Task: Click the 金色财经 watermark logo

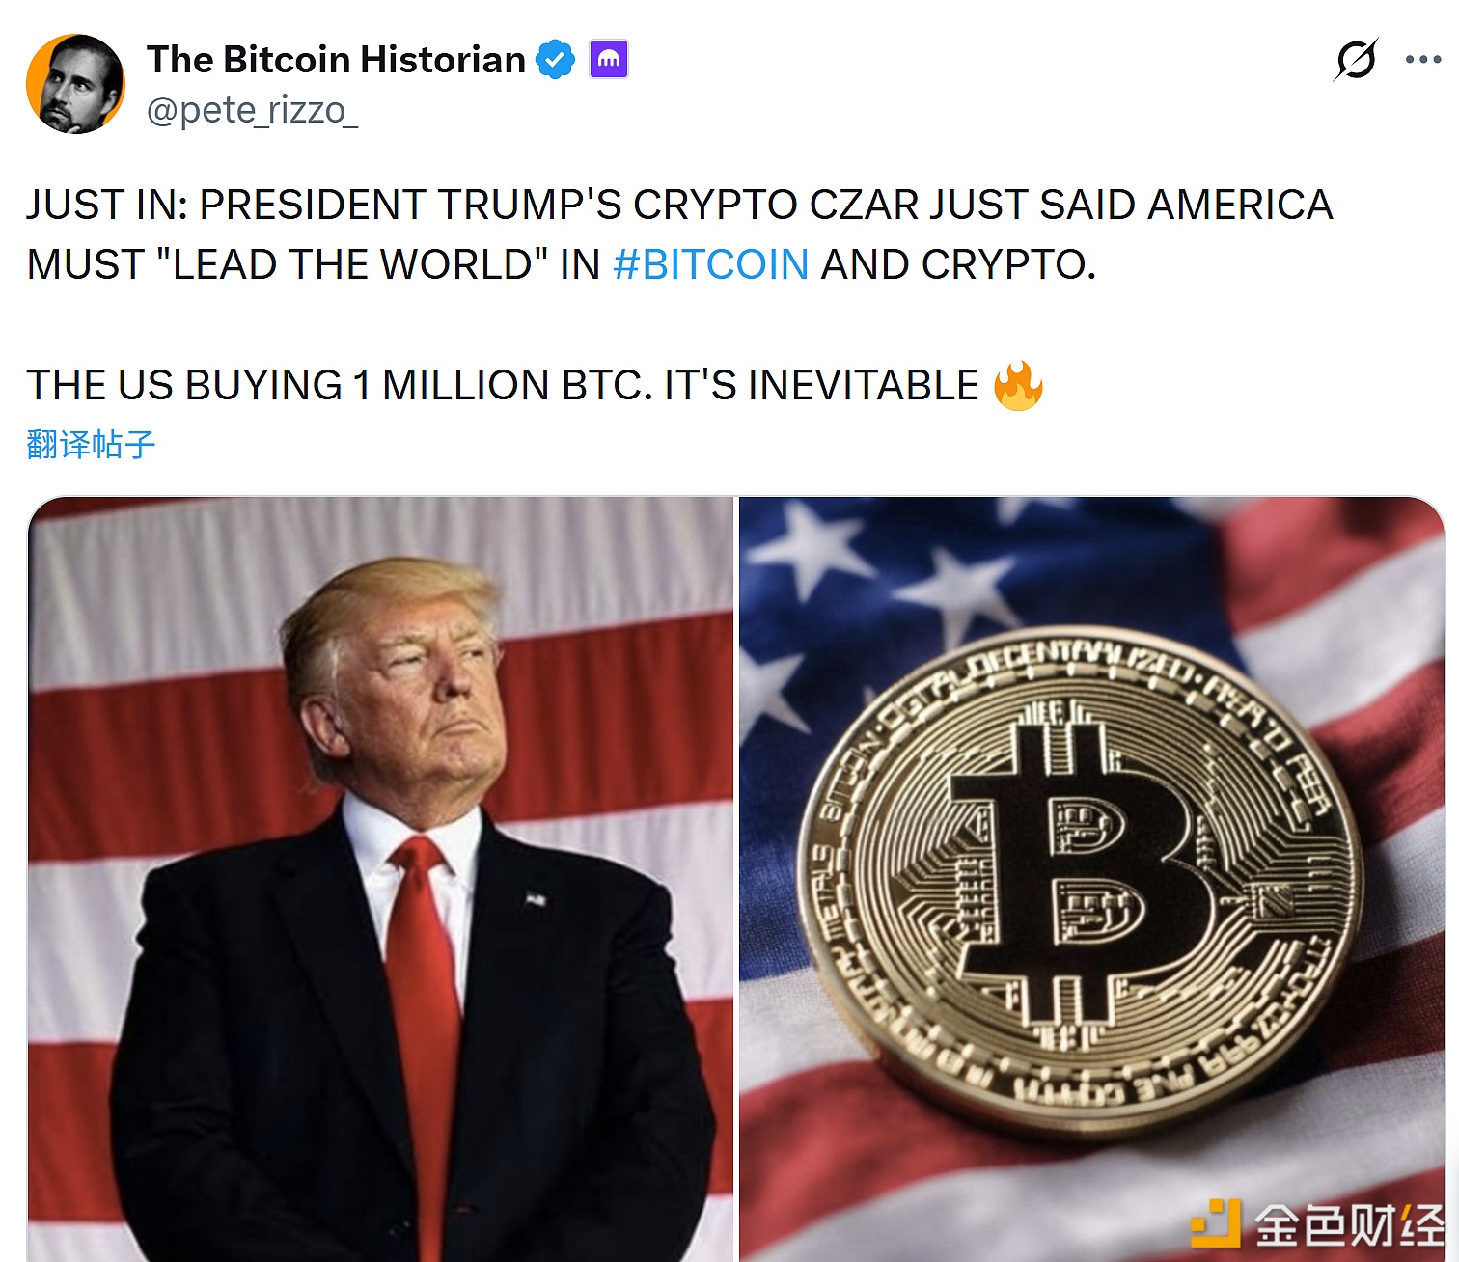Action: (1317, 1225)
